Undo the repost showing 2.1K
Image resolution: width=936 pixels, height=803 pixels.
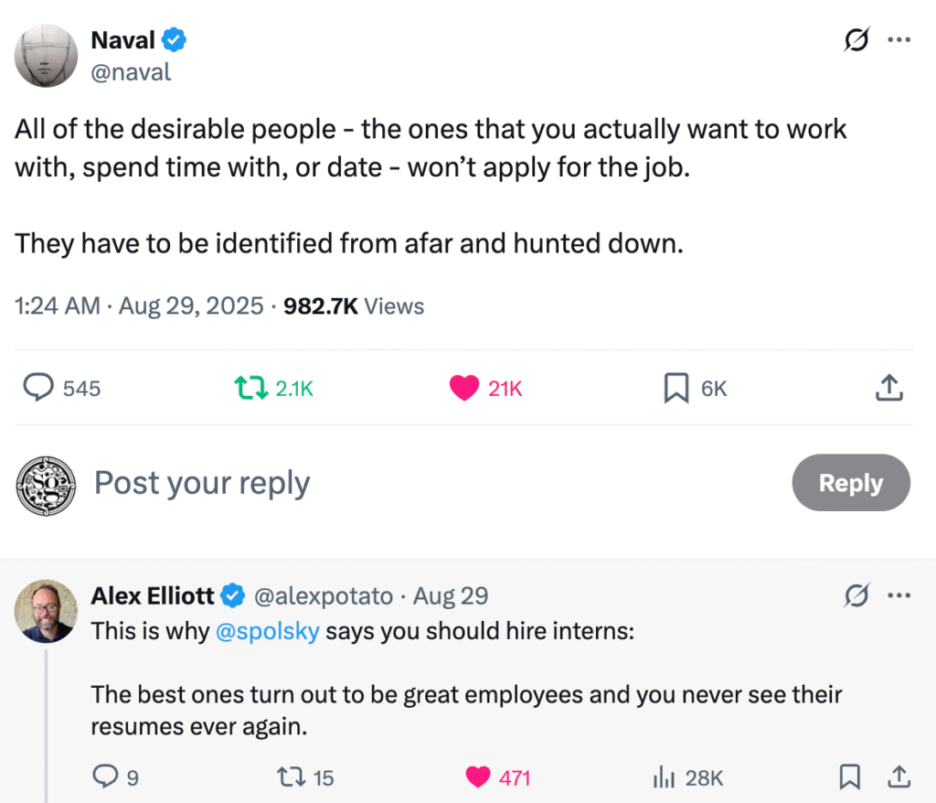pyautogui.click(x=250, y=388)
